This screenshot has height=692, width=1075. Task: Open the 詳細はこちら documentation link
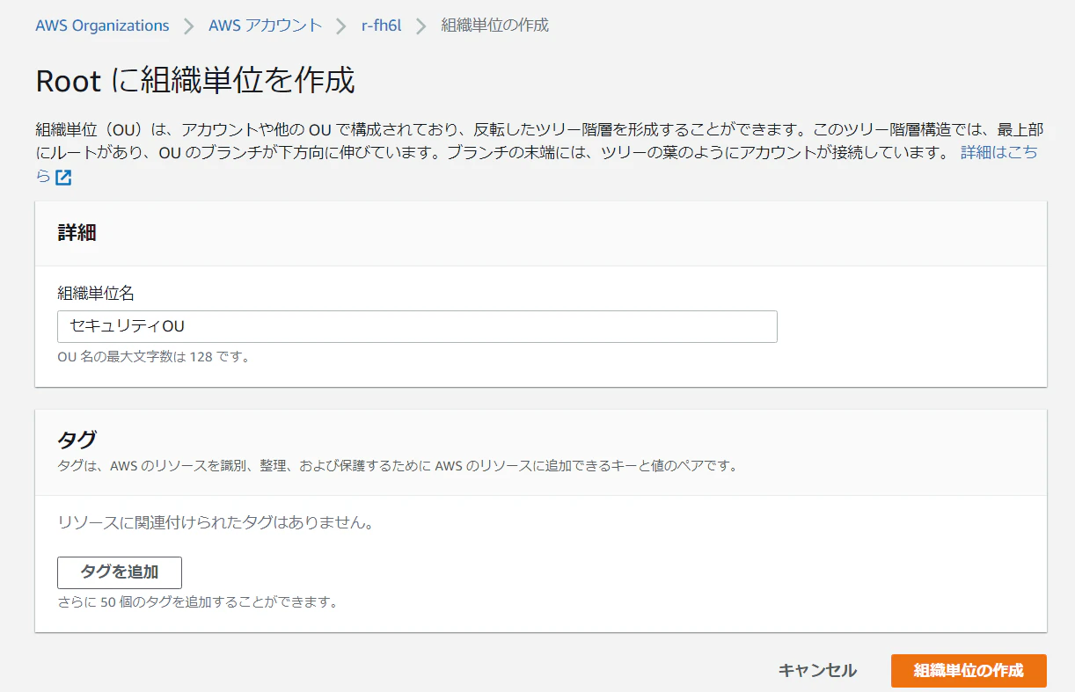coord(998,152)
